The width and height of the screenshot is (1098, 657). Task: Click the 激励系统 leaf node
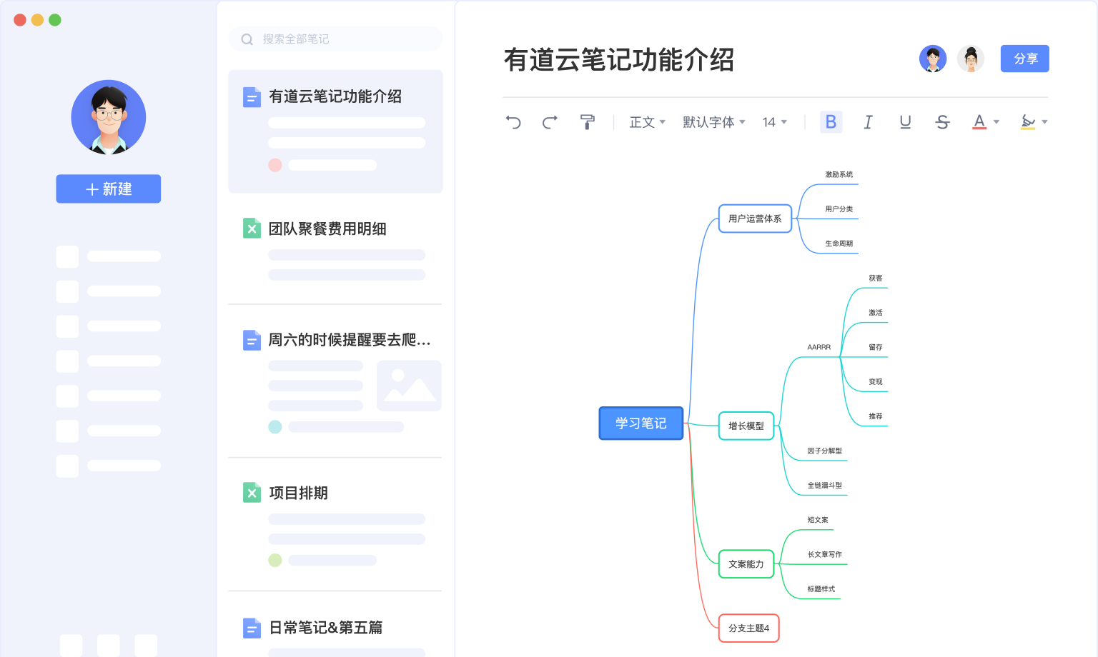(839, 175)
